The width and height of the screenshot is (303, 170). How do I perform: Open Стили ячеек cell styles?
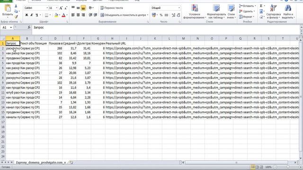tap(231, 11)
